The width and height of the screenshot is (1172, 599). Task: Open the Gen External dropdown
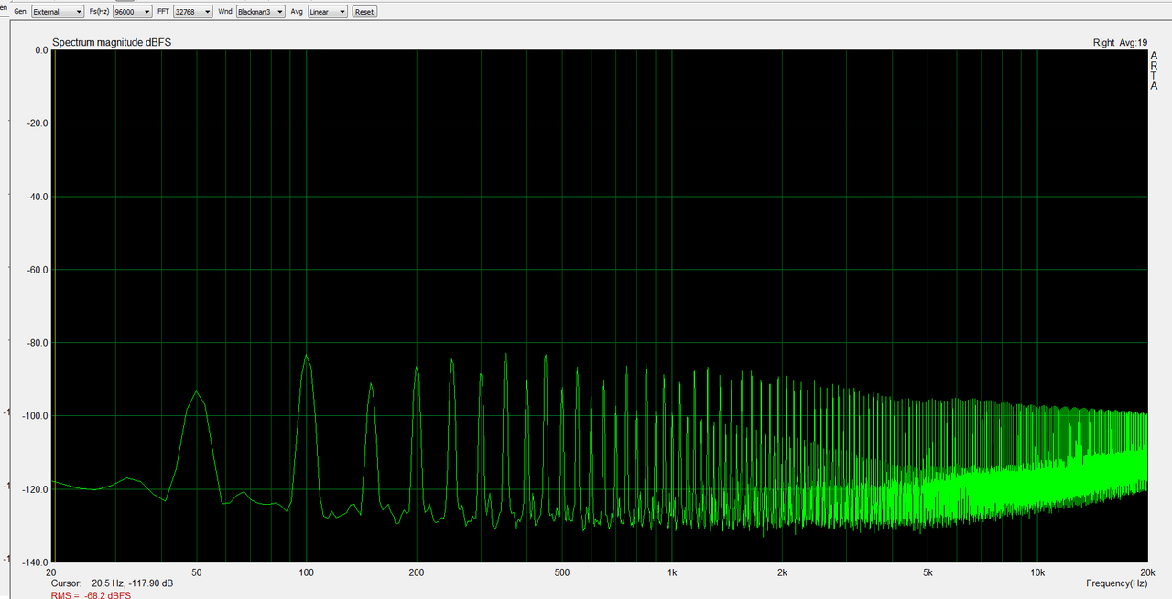(x=58, y=12)
